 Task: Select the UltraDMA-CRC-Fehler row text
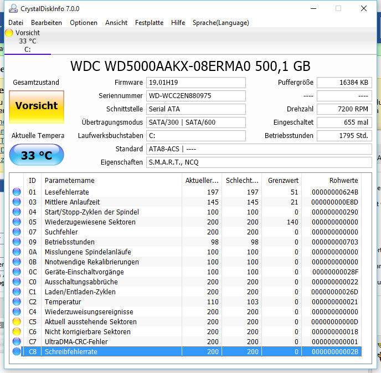[76, 341]
